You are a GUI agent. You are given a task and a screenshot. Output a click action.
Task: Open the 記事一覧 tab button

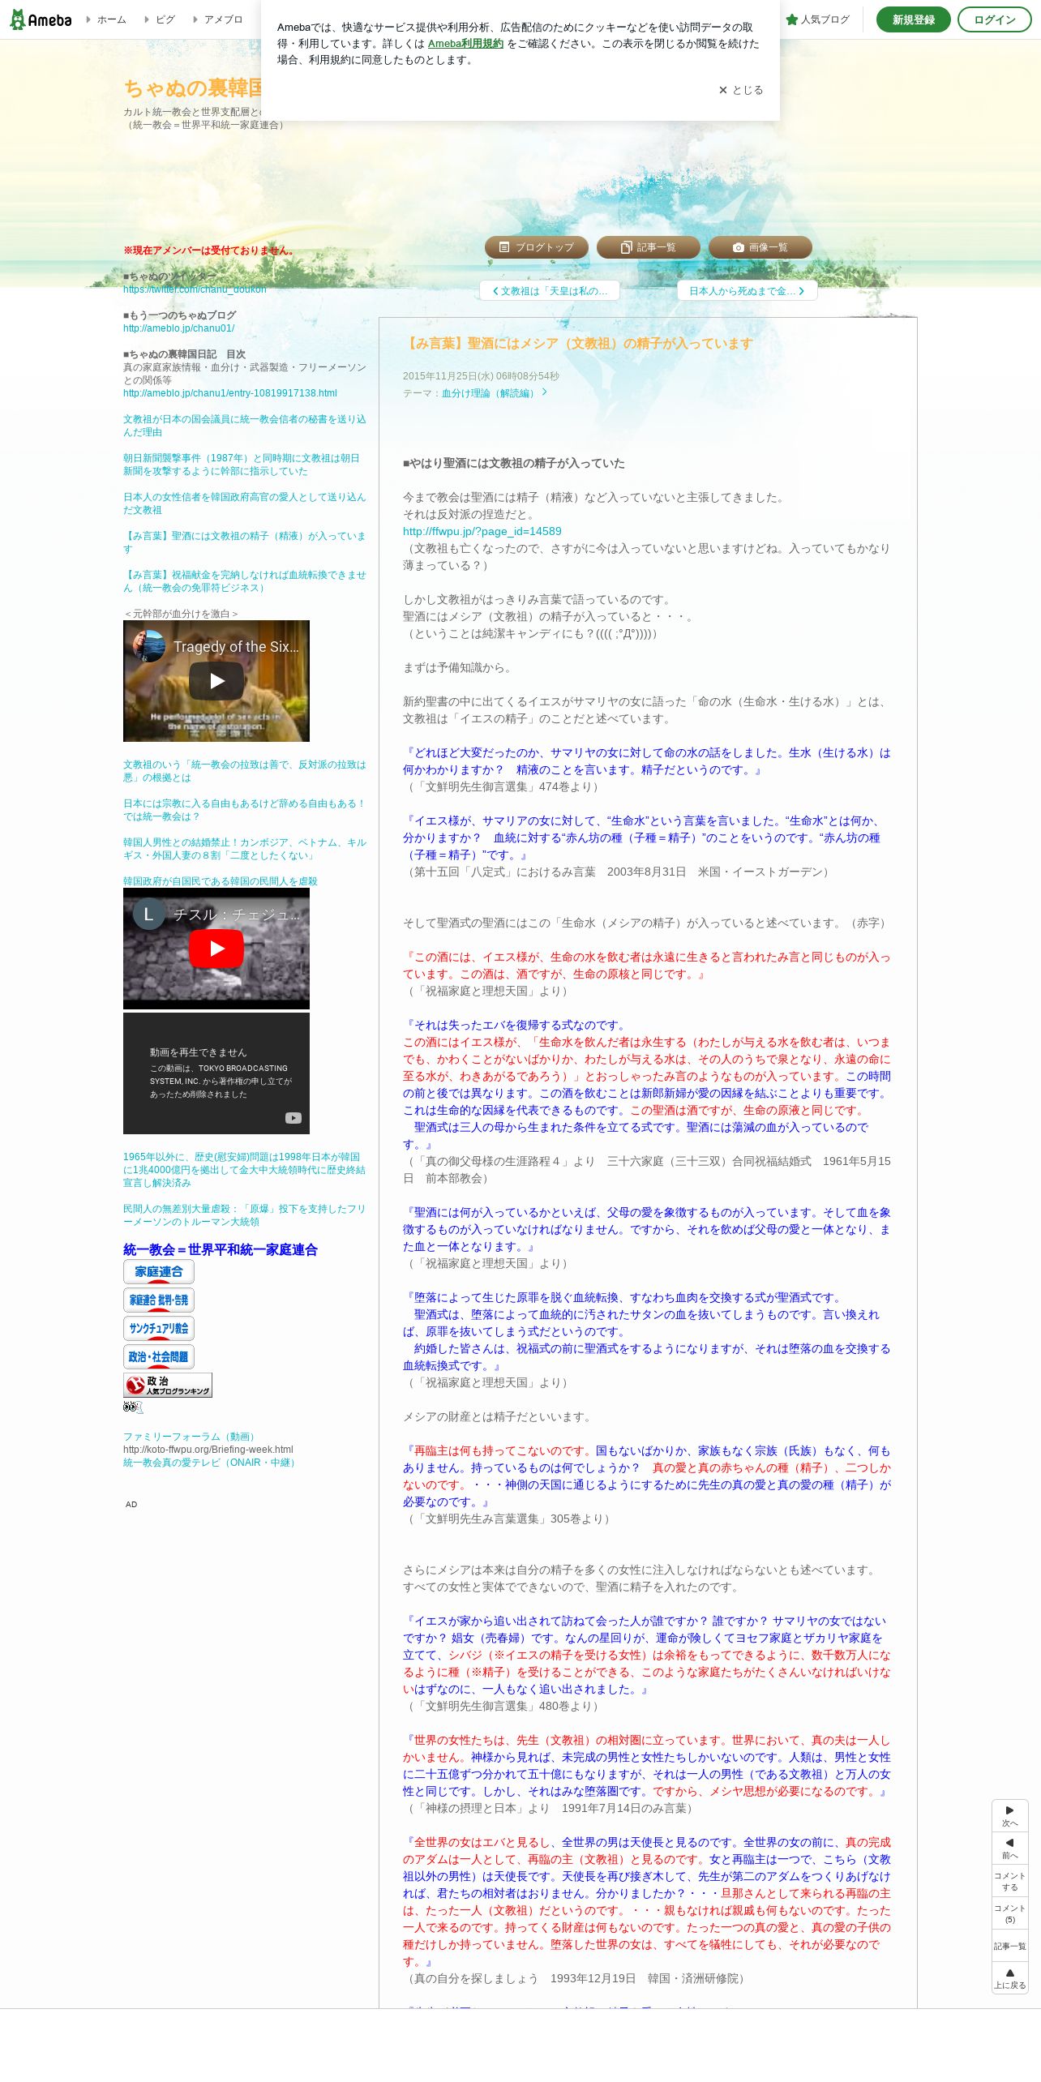coord(648,247)
